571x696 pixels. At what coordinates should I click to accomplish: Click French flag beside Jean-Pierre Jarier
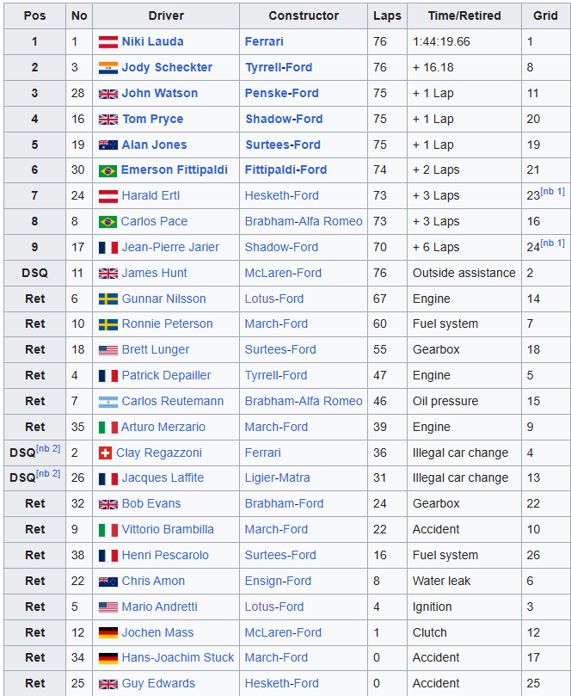tap(107, 248)
